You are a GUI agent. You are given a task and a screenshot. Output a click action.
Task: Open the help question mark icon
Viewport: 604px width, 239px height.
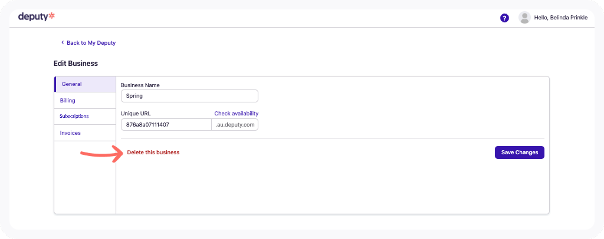[x=504, y=18]
